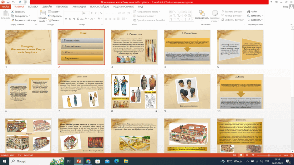
Task: Undo the last action
Action: click(x=13, y=2)
